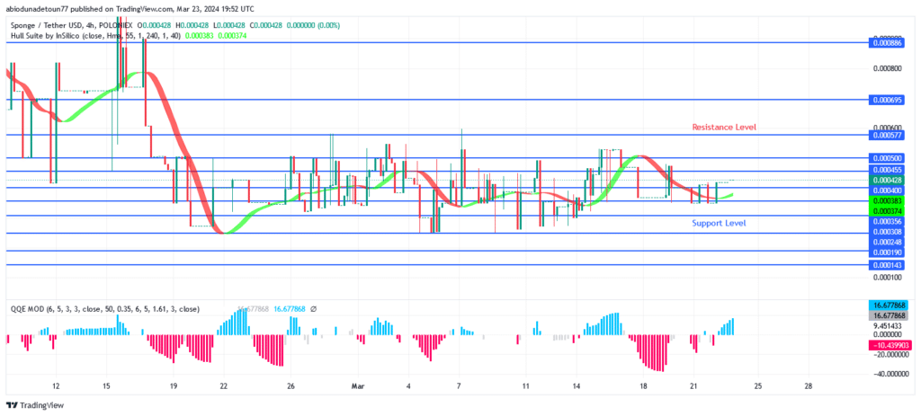The height and width of the screenshot is (416, 921).
Task: Click date 11 on the time axis
Action: click(525, 386)
